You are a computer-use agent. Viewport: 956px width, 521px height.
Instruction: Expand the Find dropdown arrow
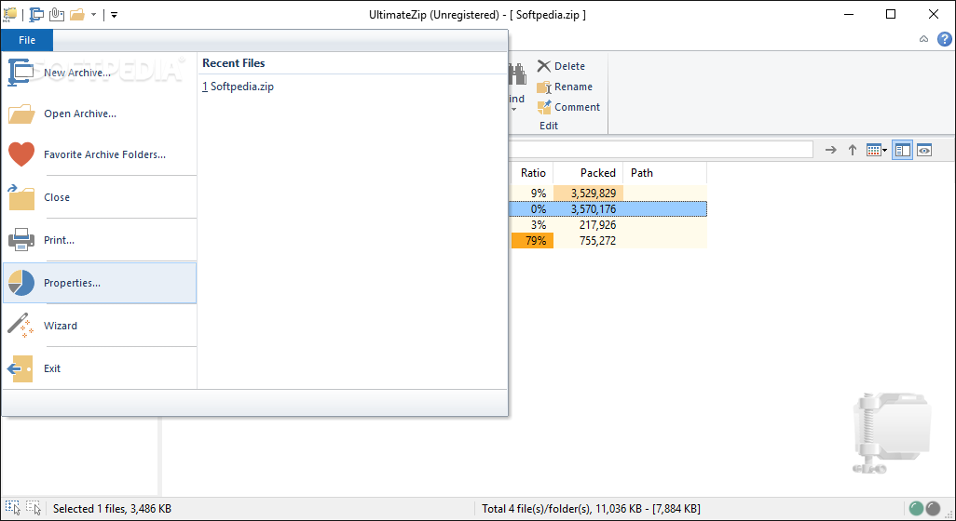pyautogui.click(x=514, y=110)
